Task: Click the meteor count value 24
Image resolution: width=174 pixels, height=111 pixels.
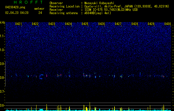Action: (x=40, y=13)
